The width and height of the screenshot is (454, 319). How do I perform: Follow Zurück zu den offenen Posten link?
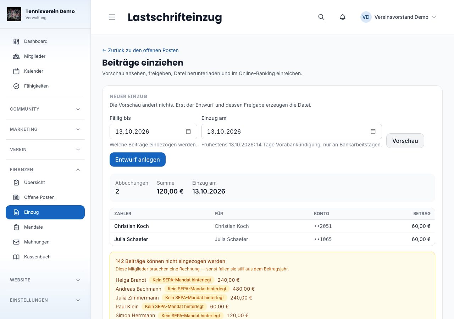click(140, 50)
